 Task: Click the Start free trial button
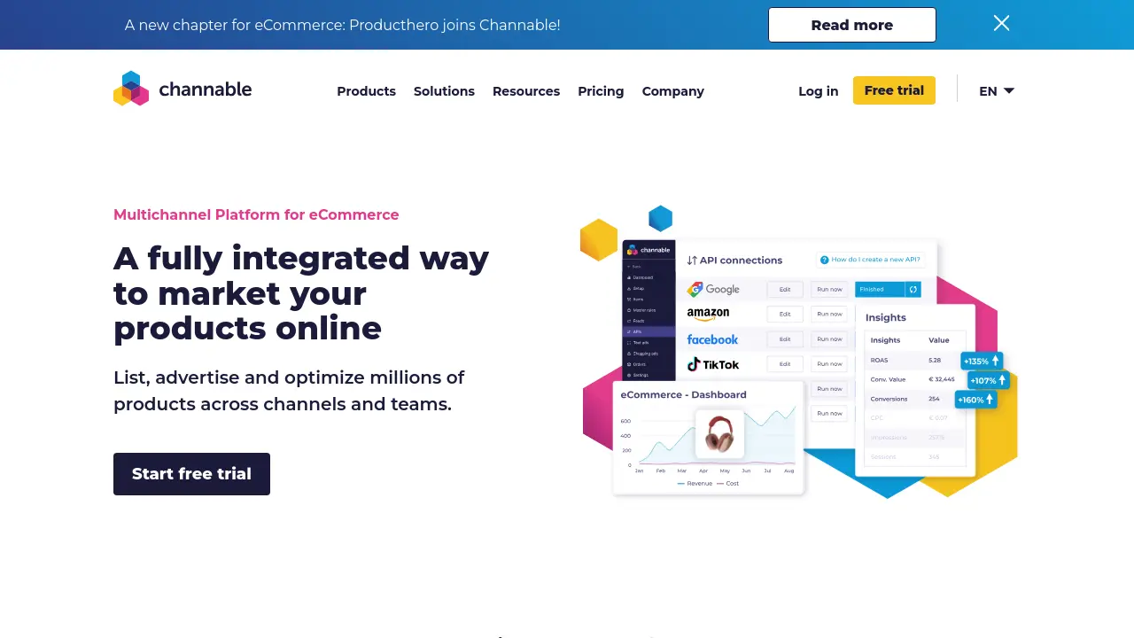pyautogui.click(x=191, y=474)
